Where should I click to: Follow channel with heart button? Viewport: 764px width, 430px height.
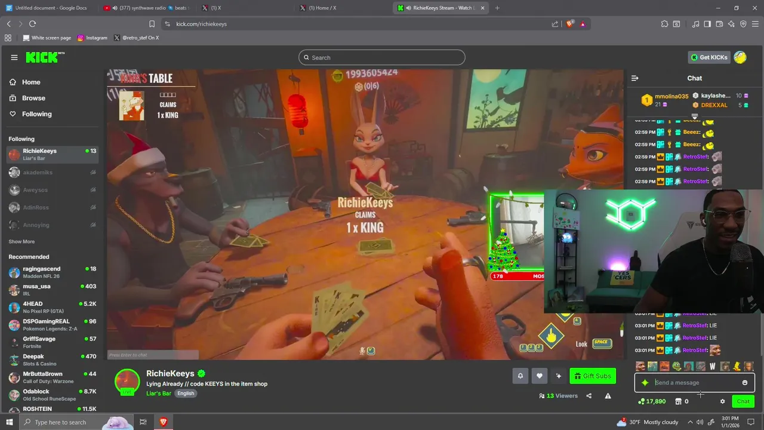coord(539,376)
